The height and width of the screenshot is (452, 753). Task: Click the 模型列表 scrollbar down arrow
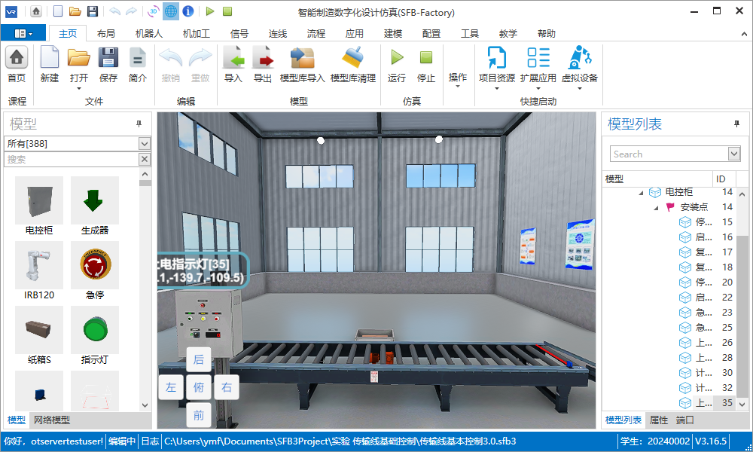click(x=742, y=405)
